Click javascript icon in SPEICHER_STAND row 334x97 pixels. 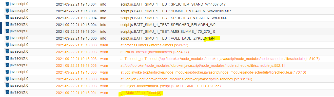point(7,4)
